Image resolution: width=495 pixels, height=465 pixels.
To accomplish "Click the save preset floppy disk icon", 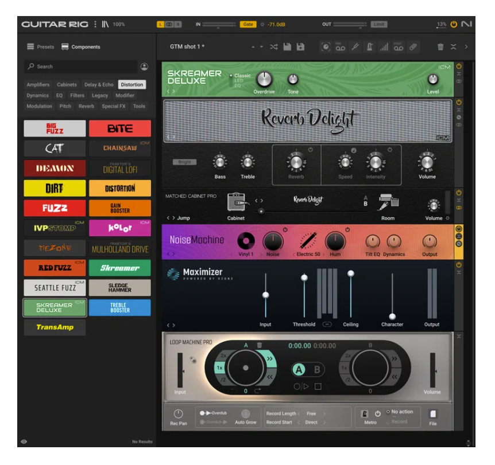I will point(287,47).
